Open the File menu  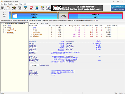2,4
